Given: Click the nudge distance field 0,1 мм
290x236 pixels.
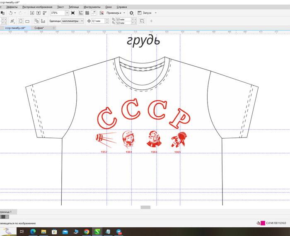Looking at the screenshot, I should (x=98, y=21).
